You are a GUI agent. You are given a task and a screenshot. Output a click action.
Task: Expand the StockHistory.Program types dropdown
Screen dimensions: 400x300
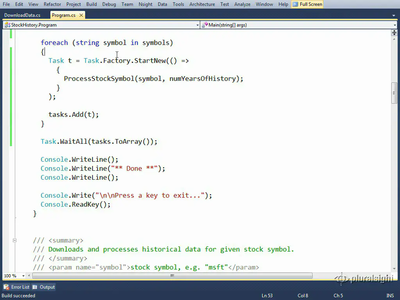(x=197, y=25)
